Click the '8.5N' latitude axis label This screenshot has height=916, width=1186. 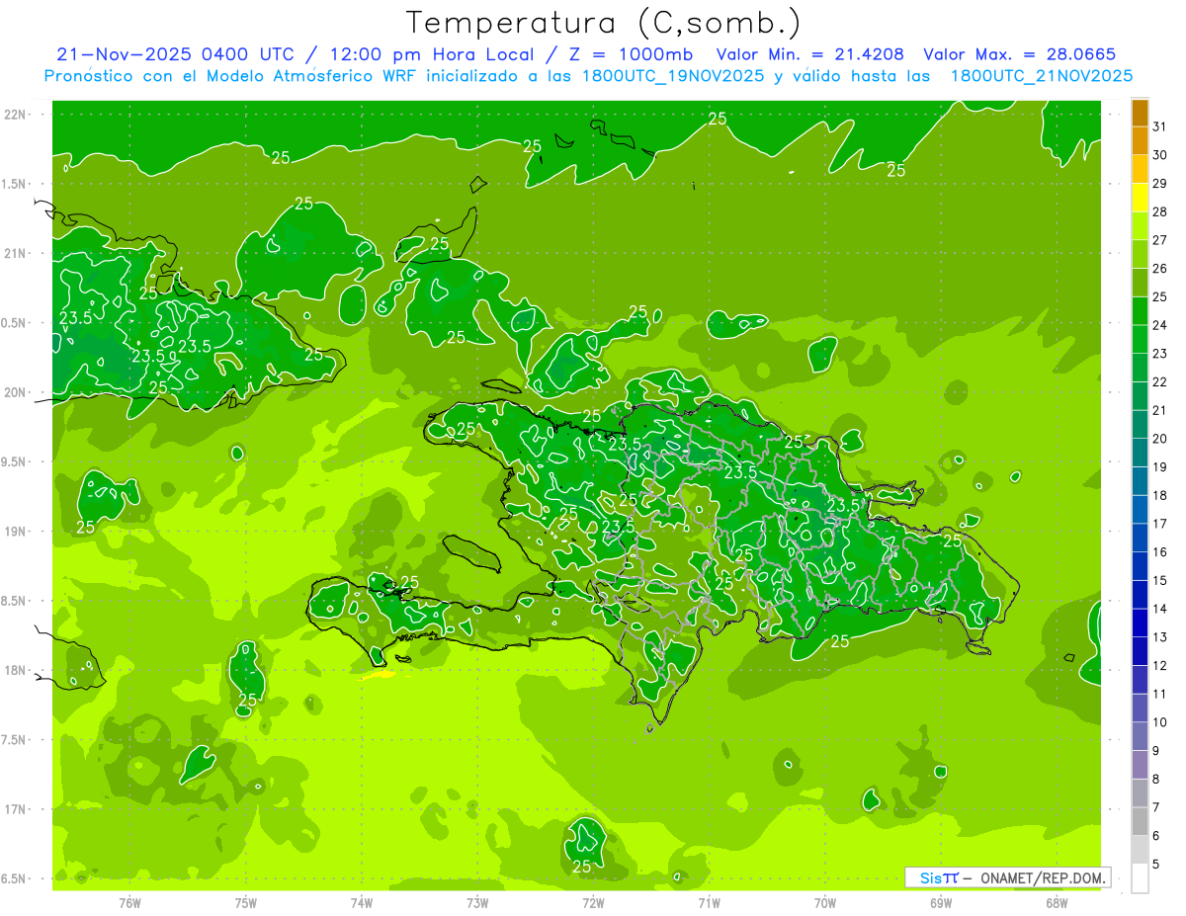pyautogui.click(x=13, y=601)
